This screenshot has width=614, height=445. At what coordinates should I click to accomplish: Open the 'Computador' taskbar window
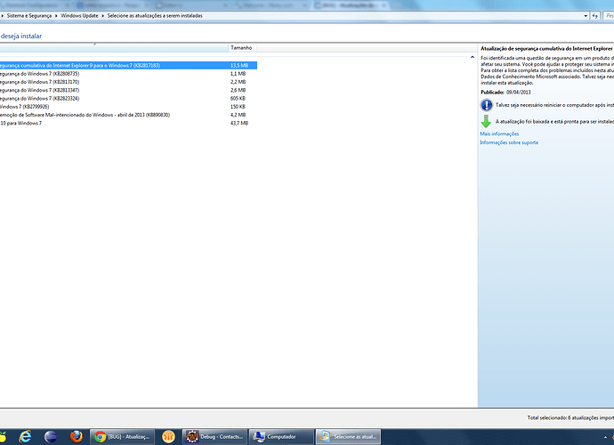click(x=281, y=436)
